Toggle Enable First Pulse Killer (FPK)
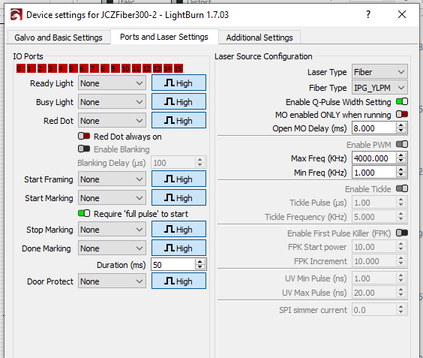The width and height of the screenshot is (423, 358). click(402, 233)
